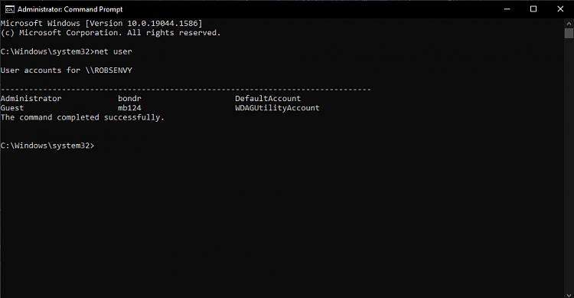Click the scrollbar up arrow
The width and height of the screenshot is (574, 298).
tap(569, 23)
